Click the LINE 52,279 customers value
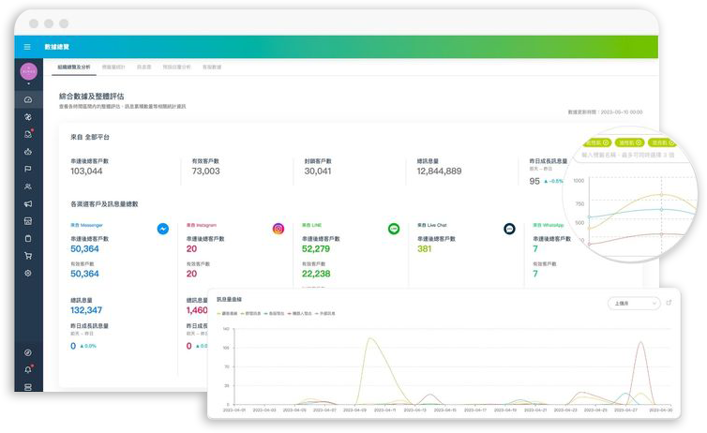 pyautogui.click(x=316, y=248)
